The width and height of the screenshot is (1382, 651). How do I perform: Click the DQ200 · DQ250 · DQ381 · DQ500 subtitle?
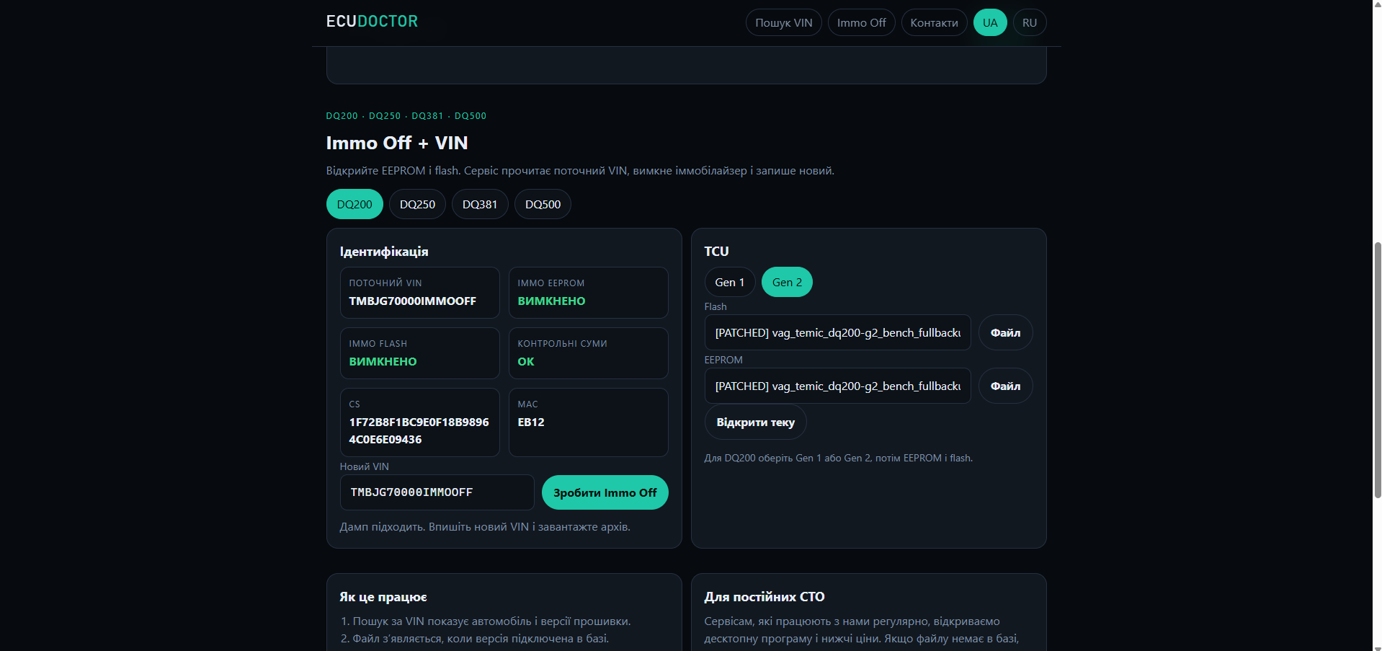coord(406,115)
